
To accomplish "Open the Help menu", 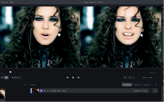I will coord(11,2).
